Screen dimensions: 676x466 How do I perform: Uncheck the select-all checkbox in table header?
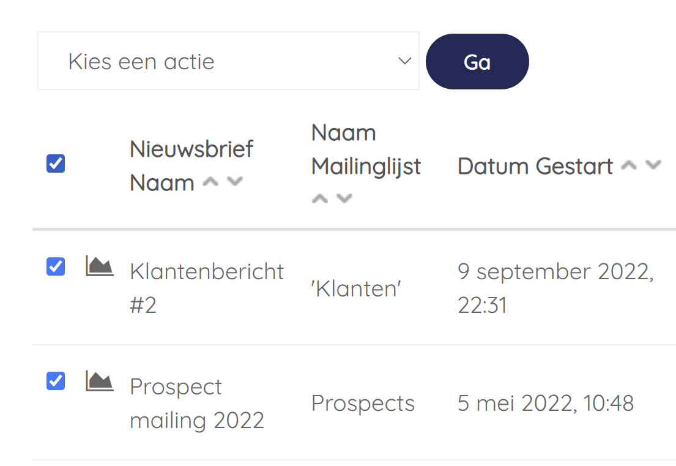[x=56, y=163]
